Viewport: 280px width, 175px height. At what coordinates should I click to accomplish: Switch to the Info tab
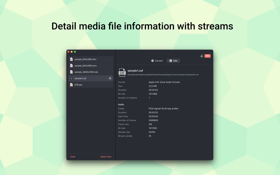173,61
